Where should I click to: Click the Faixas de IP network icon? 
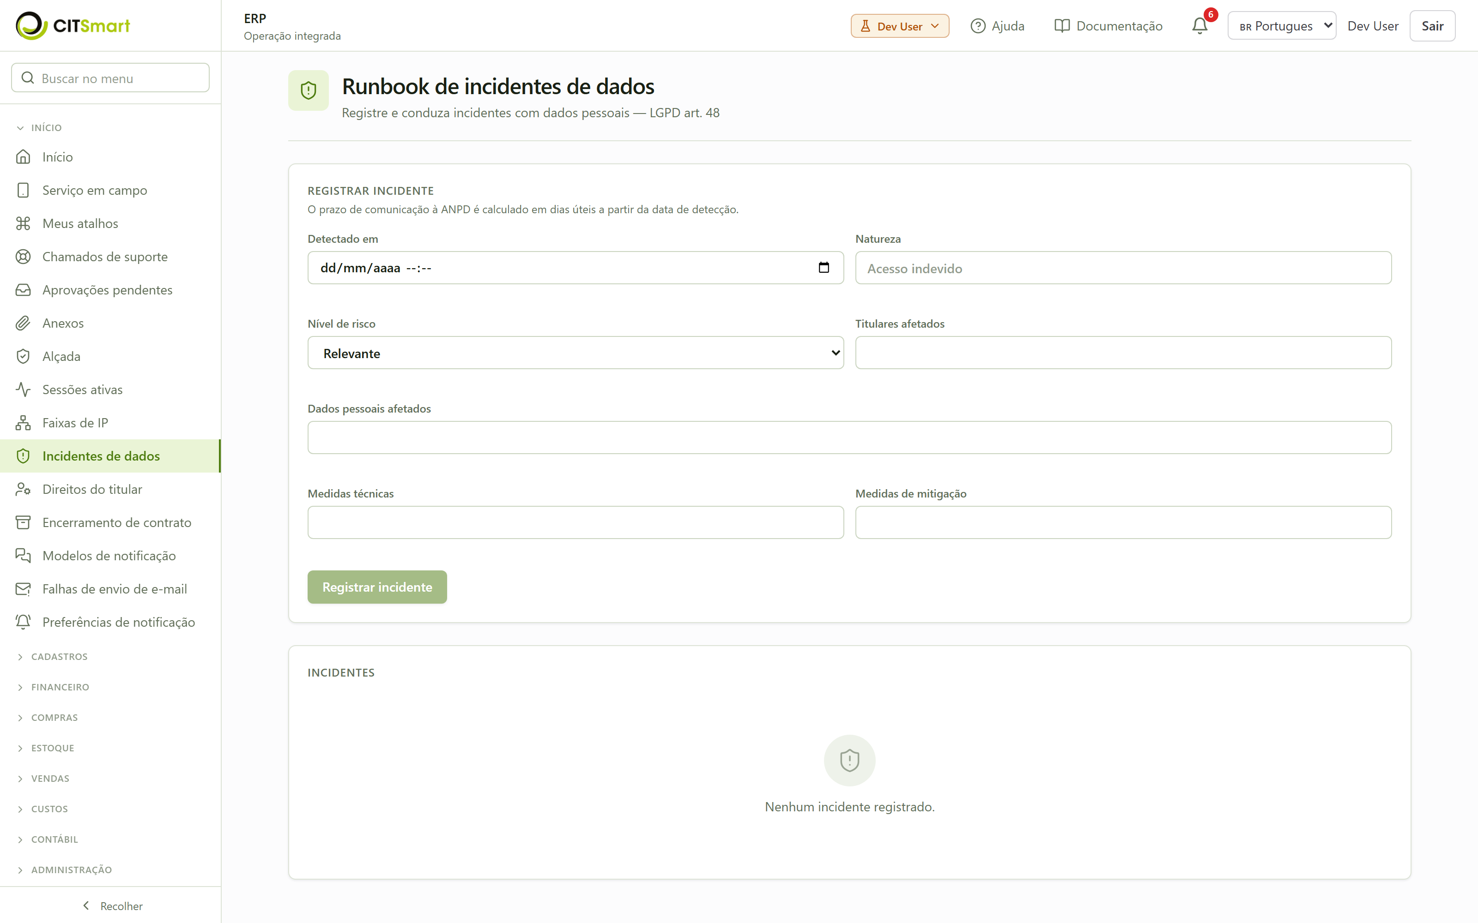pos(23,422)
